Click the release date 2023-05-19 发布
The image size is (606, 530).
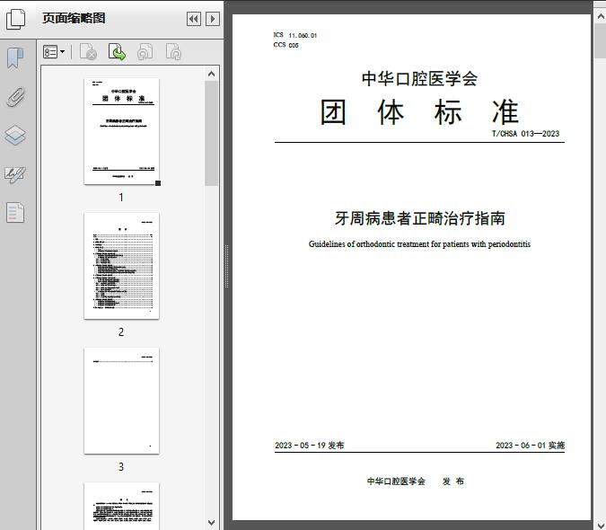(x=310, y=446)
